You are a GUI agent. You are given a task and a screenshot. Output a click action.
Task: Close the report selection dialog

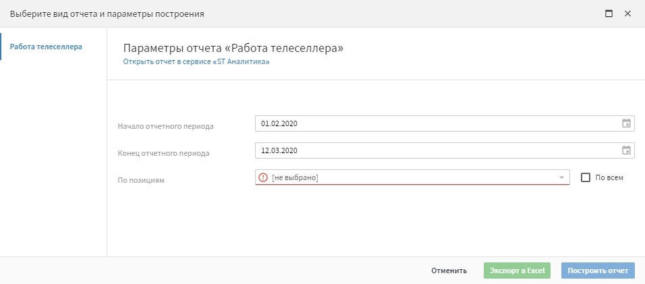pyautogui.click(x=627, y=13)
